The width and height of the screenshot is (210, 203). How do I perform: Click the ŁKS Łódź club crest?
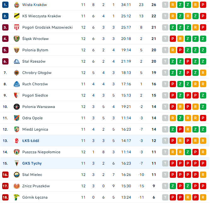(x=17, y=141)
